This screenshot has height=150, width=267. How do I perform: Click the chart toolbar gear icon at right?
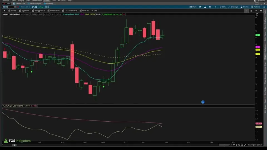261,11
